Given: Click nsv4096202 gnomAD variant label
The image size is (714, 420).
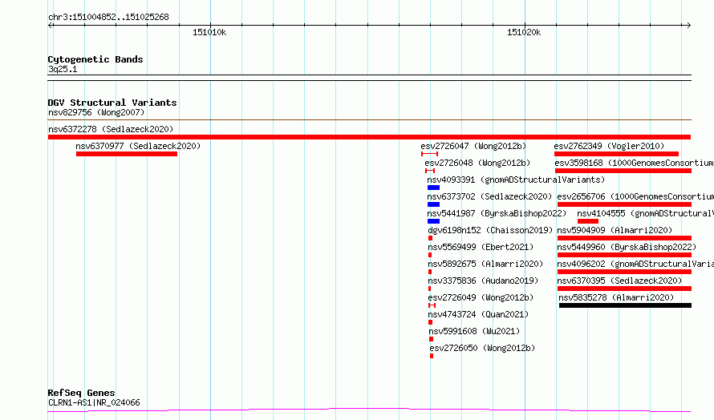Looking at the screenshot, I should [635, 264].
